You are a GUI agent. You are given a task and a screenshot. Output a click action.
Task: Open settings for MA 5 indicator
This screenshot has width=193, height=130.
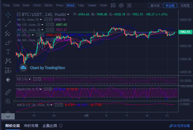pos(46,19)
